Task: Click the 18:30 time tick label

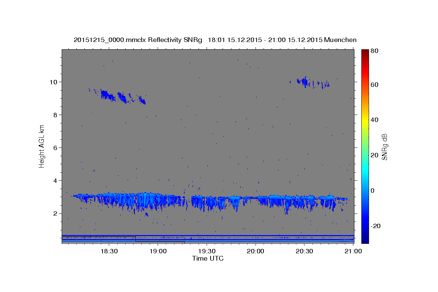Action: [109, 251]
